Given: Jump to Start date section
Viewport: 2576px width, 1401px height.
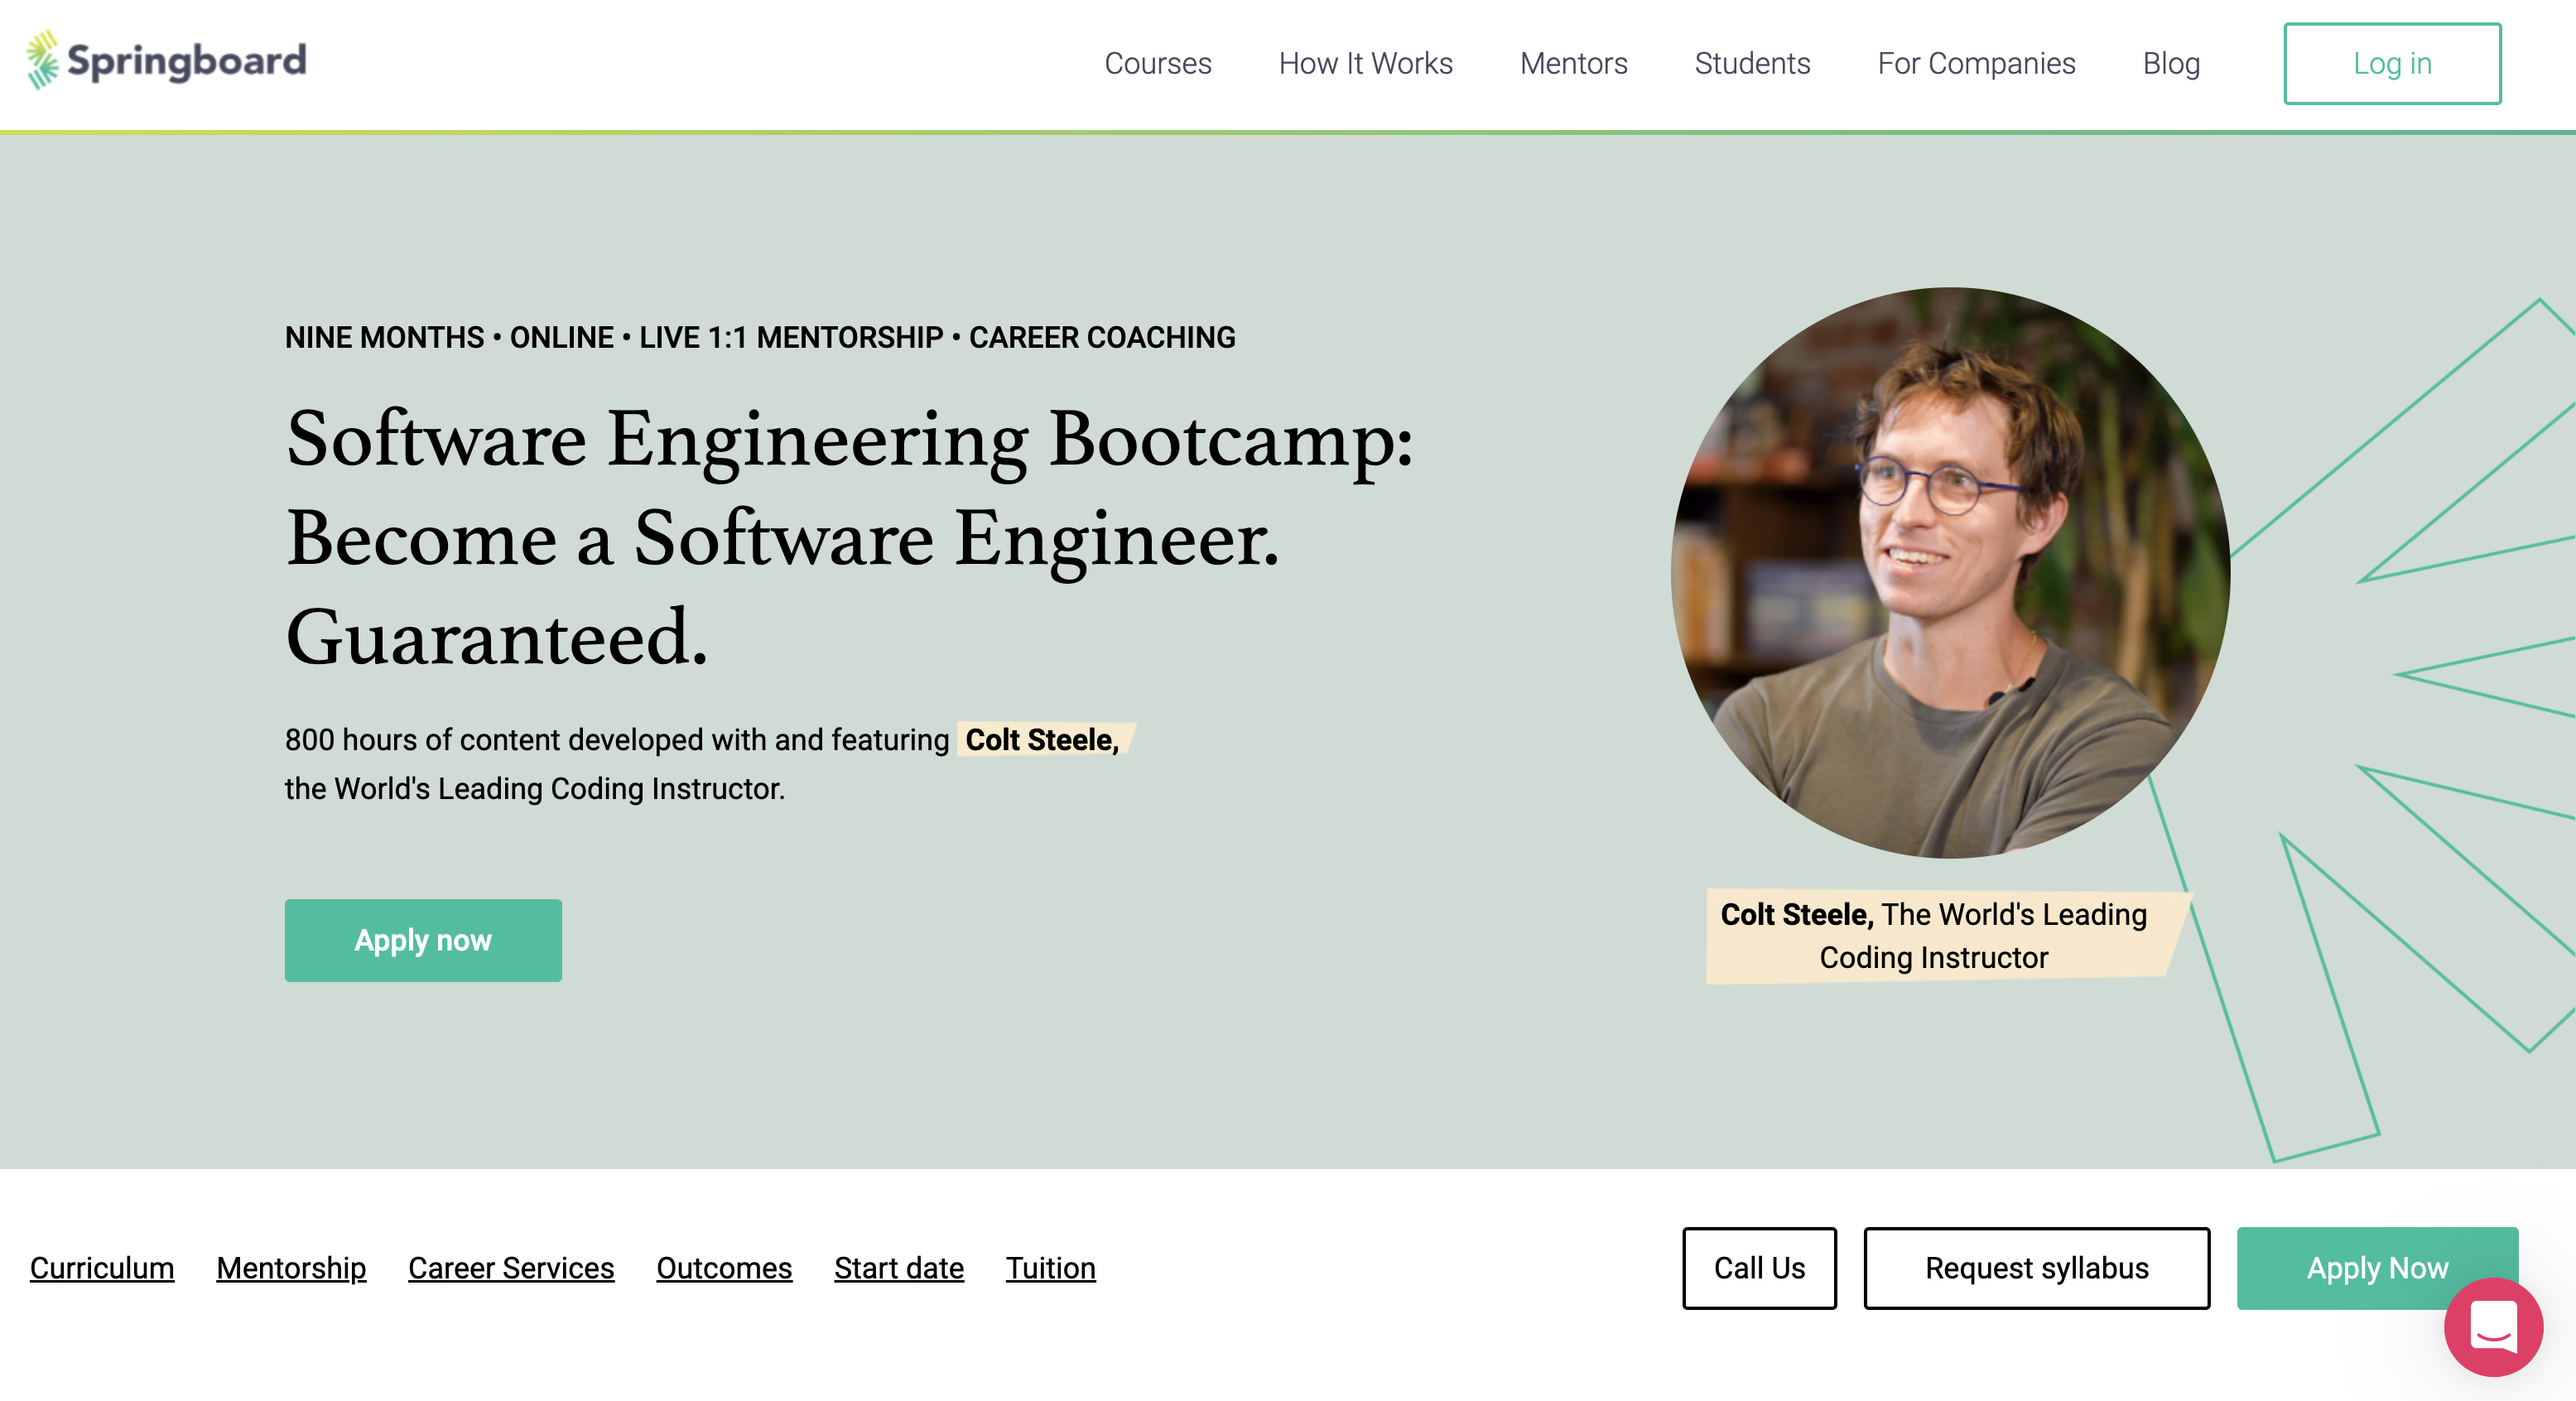Looking at the screenshot, I should 898,1268.
